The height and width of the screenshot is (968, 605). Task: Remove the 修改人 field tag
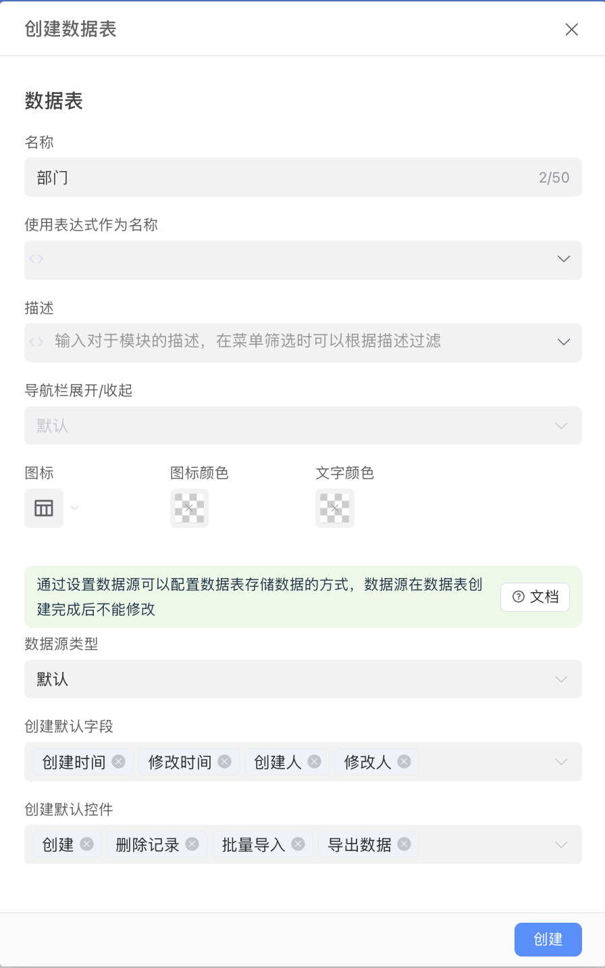(403, 761)
